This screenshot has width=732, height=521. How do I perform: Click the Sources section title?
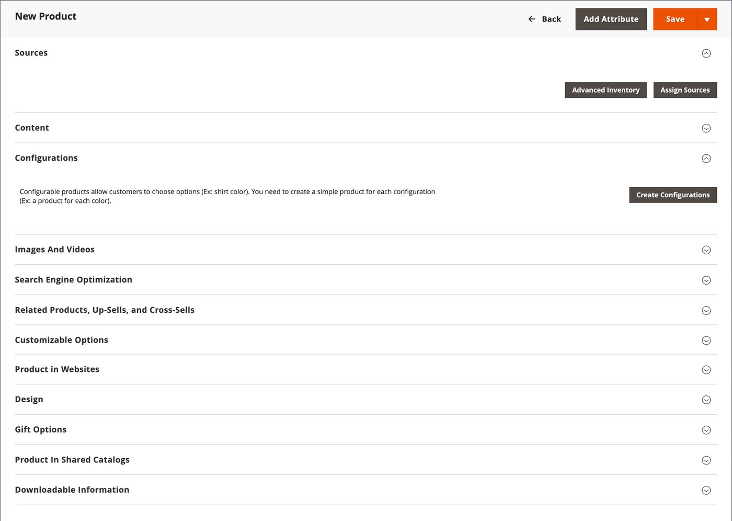(x=31, y=53)
